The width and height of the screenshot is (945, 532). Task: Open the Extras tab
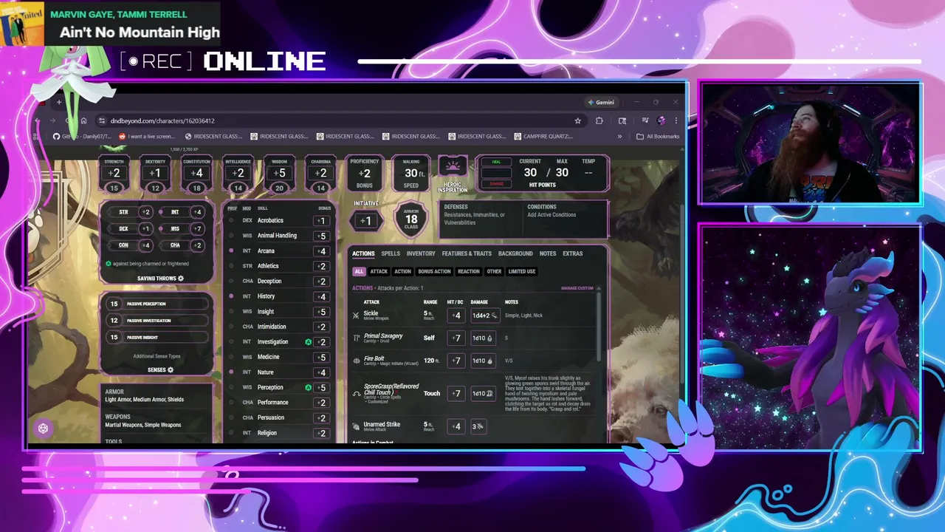point(573,253)
